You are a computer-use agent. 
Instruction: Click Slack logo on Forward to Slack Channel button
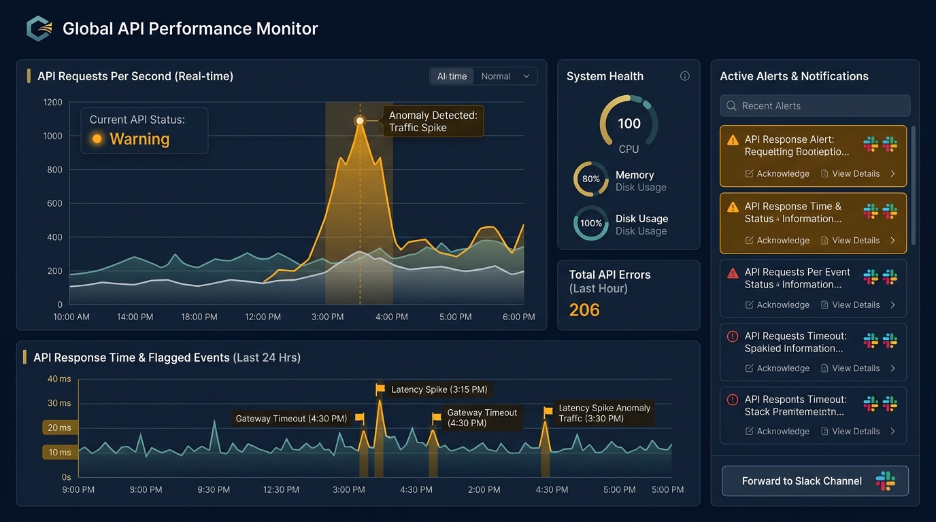pos(885,481)
